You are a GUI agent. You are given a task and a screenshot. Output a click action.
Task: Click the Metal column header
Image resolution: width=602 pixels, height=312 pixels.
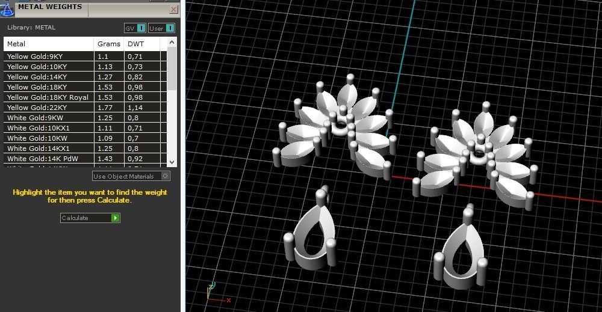(49, 44)
